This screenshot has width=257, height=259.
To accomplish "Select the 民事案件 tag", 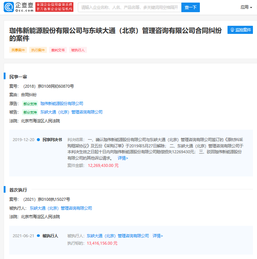I will tap(18, 50).
